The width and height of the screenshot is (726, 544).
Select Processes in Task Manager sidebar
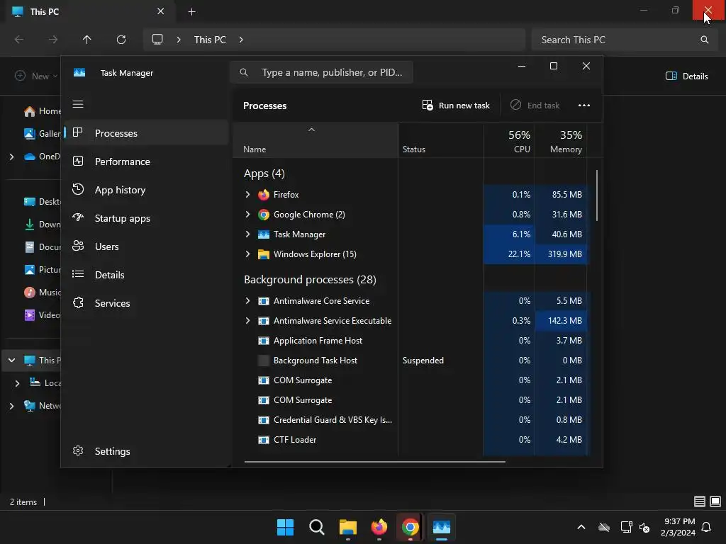tap(146, 133)
